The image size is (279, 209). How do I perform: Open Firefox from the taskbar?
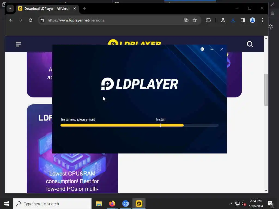pos(112,204)
